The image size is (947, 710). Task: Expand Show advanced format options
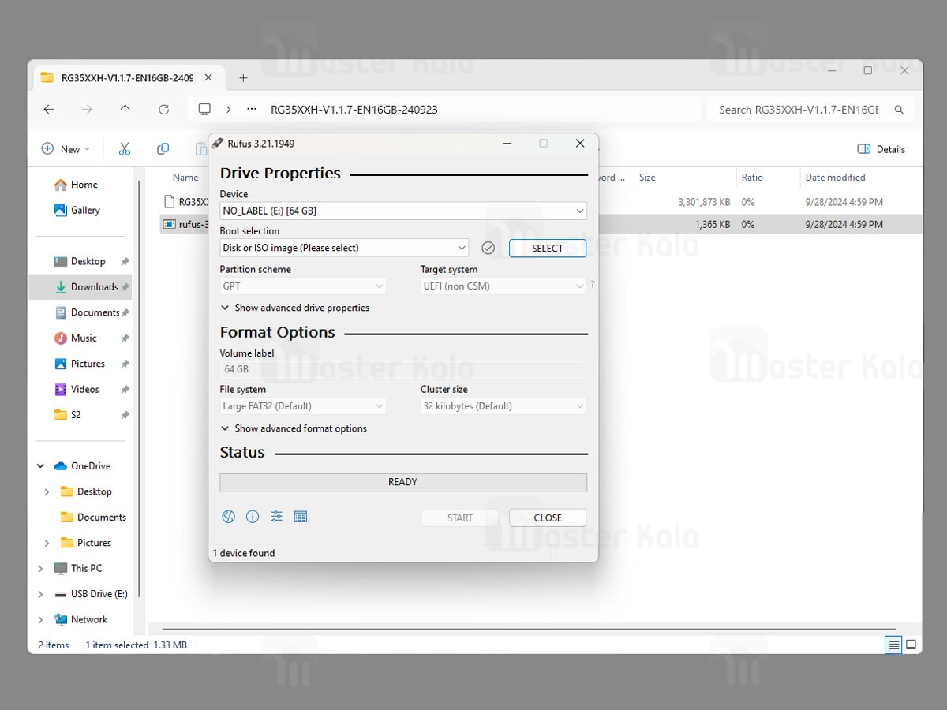click(x=294, y=428)
